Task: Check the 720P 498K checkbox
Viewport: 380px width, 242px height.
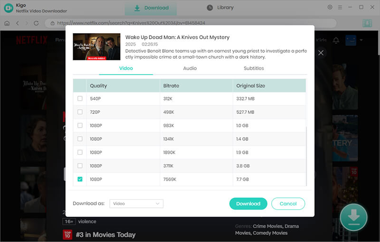Action: [x=80, y=112]
